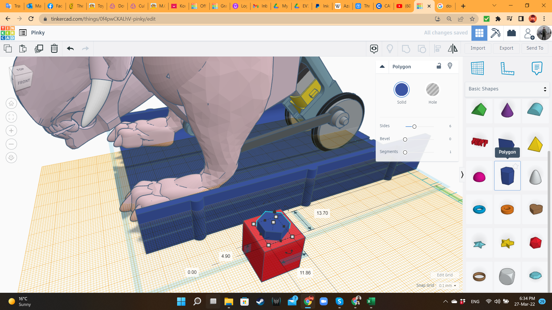Show hidden system tray icons chevron
The image size is (552, 310).
coord(445,301)
